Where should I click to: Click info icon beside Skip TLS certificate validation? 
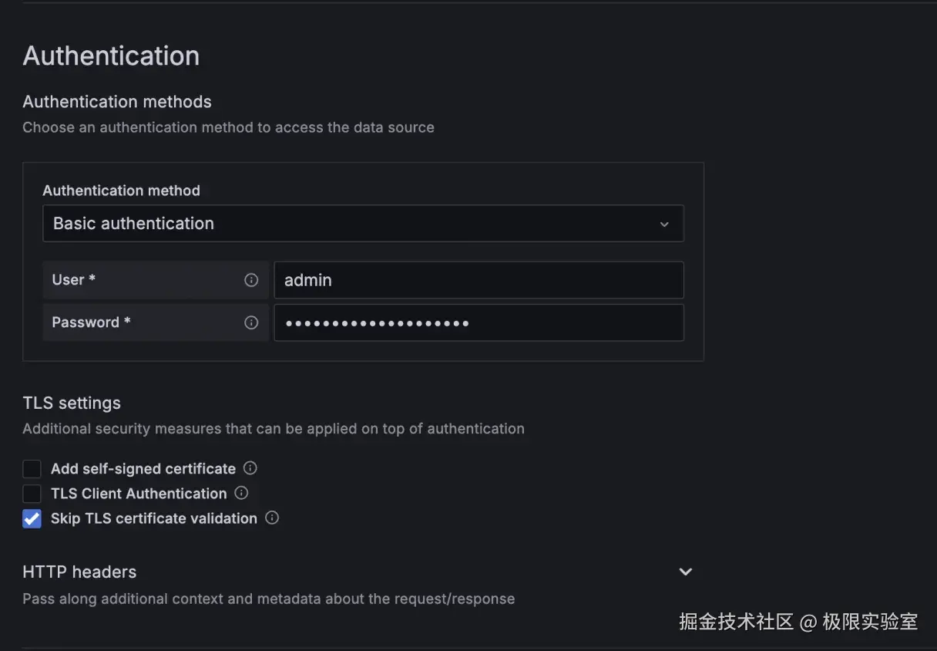(272, 518)
